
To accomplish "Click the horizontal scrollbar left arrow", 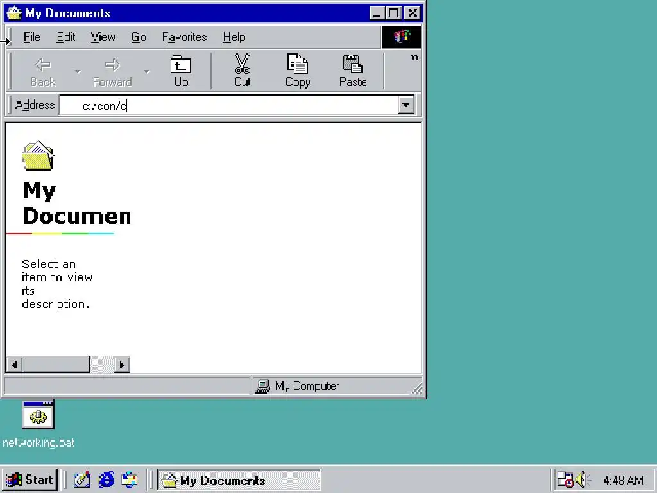I will point(15,365).
